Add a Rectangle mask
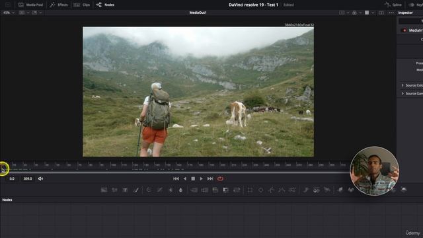 pyautogui.click(x=250, y=190)
